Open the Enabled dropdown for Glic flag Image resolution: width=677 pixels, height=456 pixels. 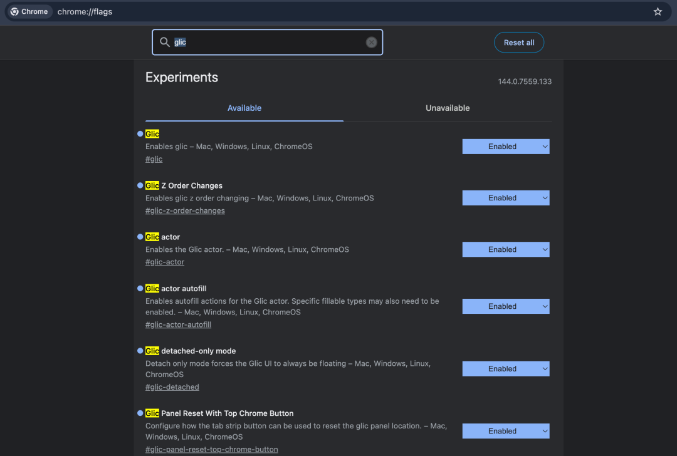[x=506, y=147]
